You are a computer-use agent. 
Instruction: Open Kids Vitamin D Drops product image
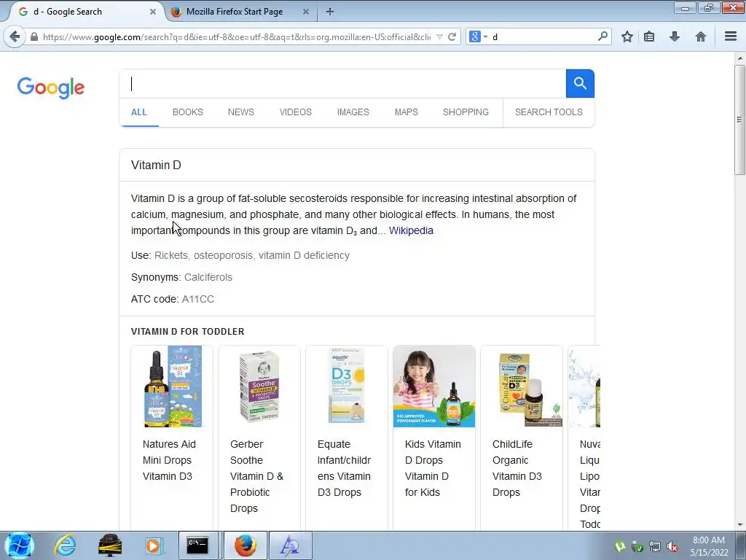(434, 386)
